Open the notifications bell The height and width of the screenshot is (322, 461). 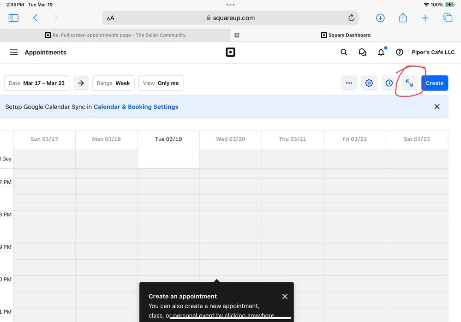381,52
